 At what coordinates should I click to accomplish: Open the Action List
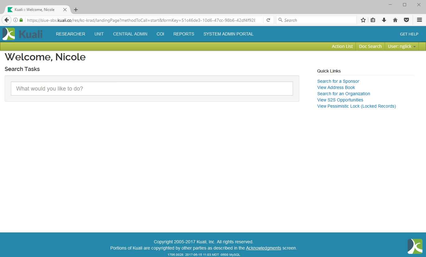[x=342, y=46]
